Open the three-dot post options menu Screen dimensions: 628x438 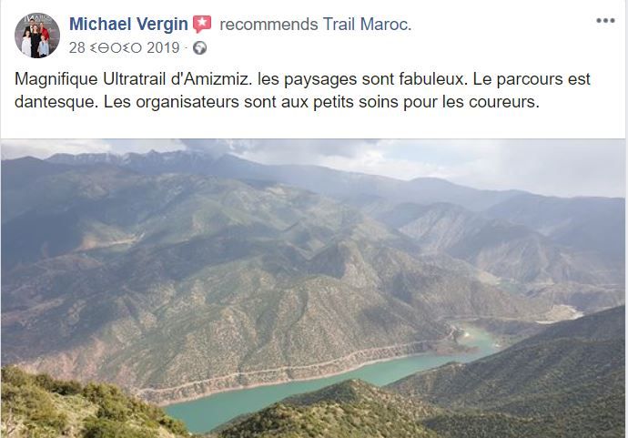pos(605,20)
